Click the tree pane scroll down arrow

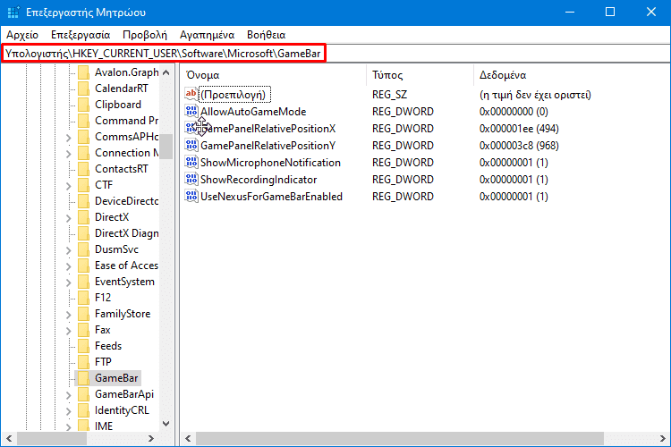click(166, 424)
